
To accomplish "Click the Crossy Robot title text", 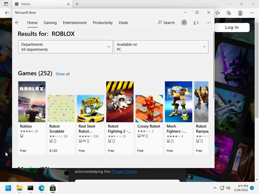I will [149, 126].
